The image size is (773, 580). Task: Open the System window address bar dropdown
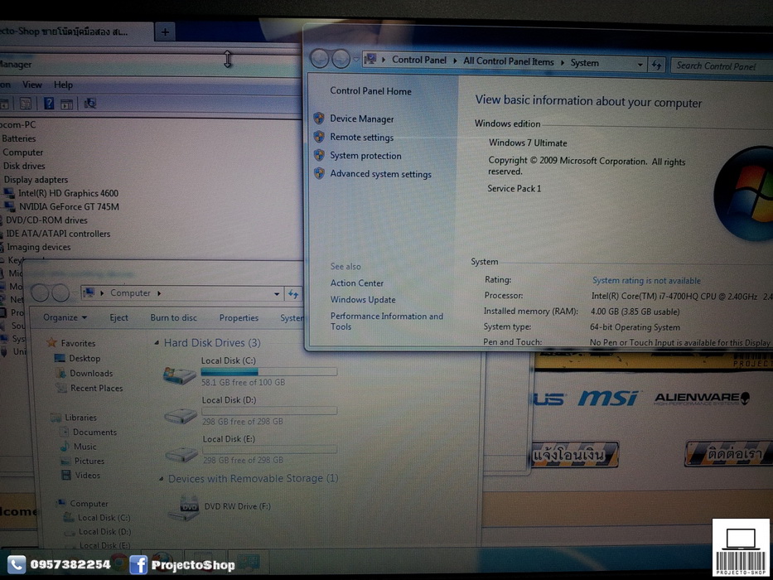(640, 64)
